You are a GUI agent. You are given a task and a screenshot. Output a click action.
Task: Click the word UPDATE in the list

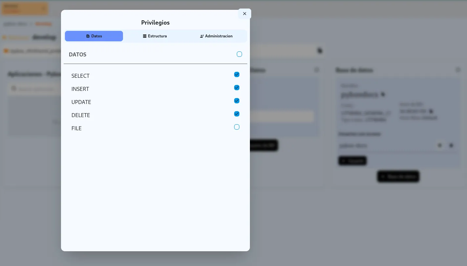click(x=81, y=102)
